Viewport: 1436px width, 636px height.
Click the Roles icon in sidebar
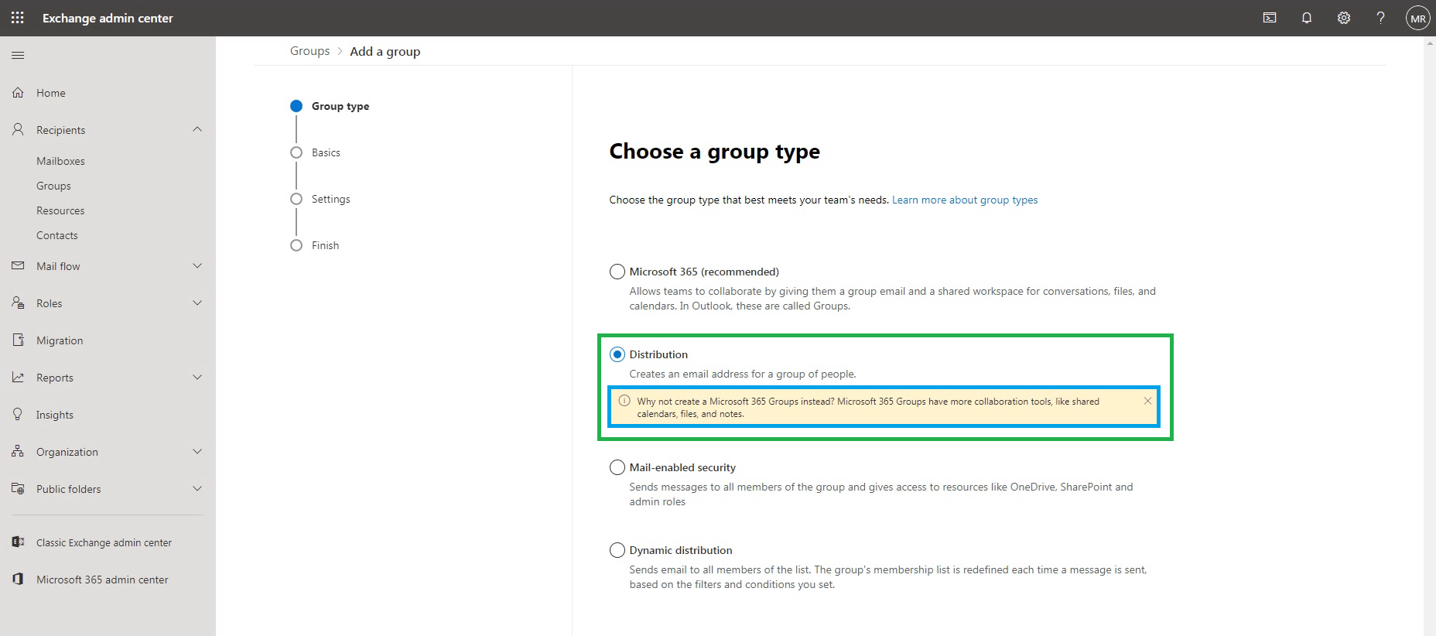(x=18, y=303)
